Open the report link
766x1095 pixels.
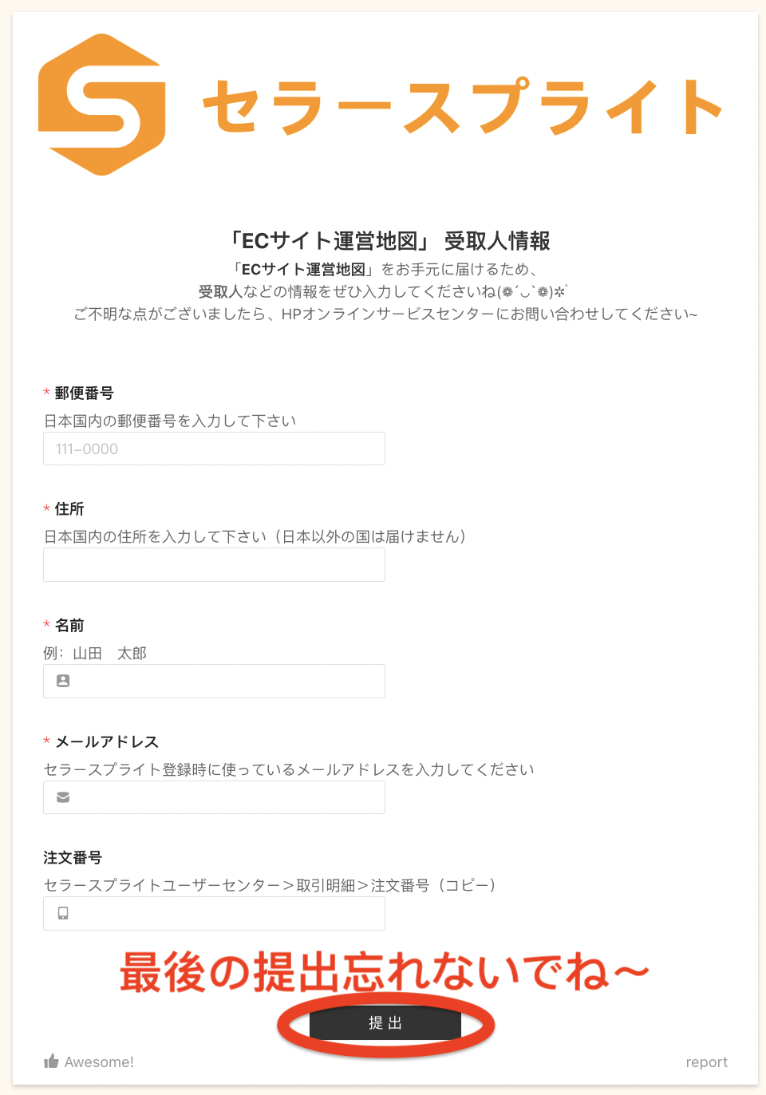point(706,1062)
